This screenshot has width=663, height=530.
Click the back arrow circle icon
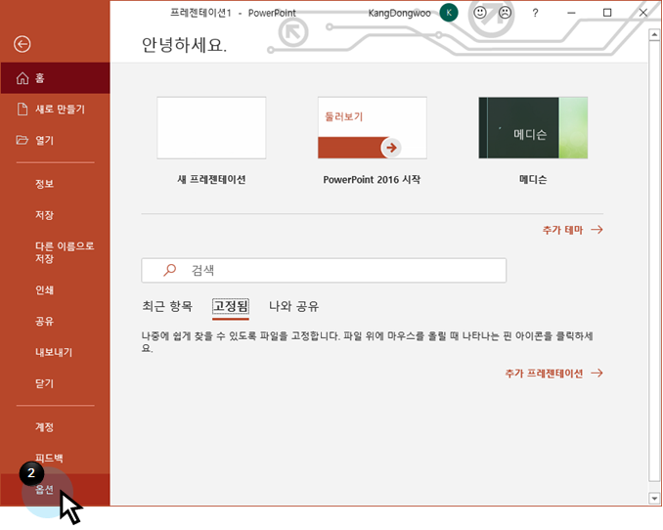coord(22,44)
